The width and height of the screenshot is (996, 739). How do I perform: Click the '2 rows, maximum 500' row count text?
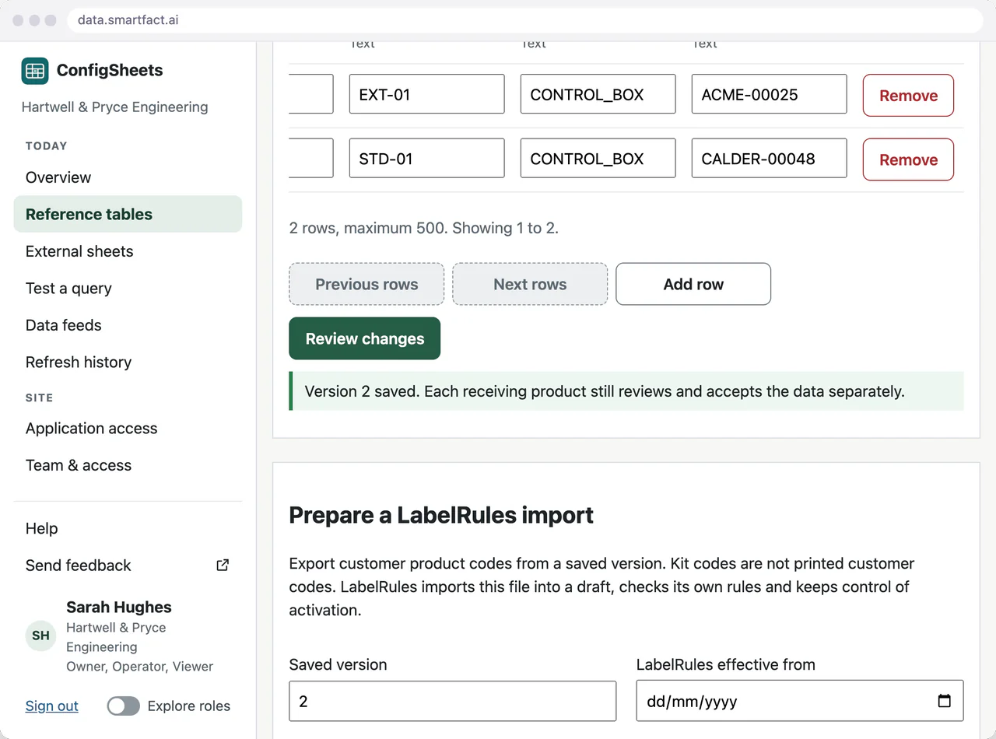click(424, 228)
